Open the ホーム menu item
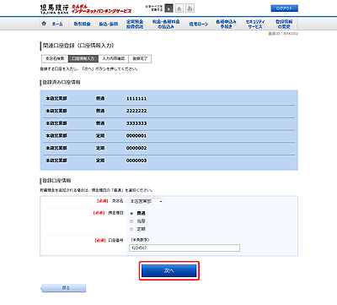Image resolution: width=337 pixels, height=305 pixels. point(57,25)
